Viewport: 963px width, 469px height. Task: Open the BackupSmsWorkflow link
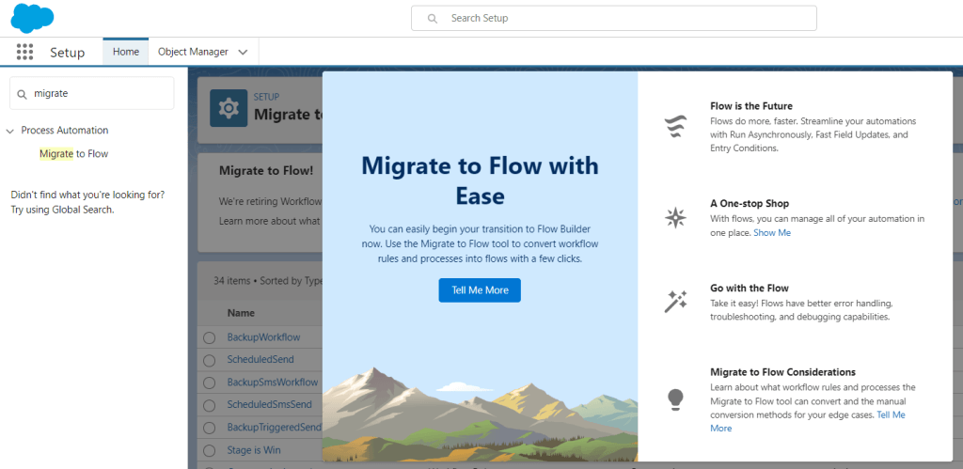tap(273, 382)
